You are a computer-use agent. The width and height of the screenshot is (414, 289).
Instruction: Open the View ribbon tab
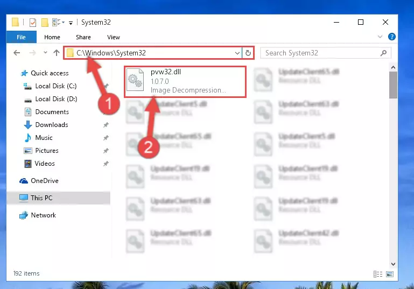[114, 37]
